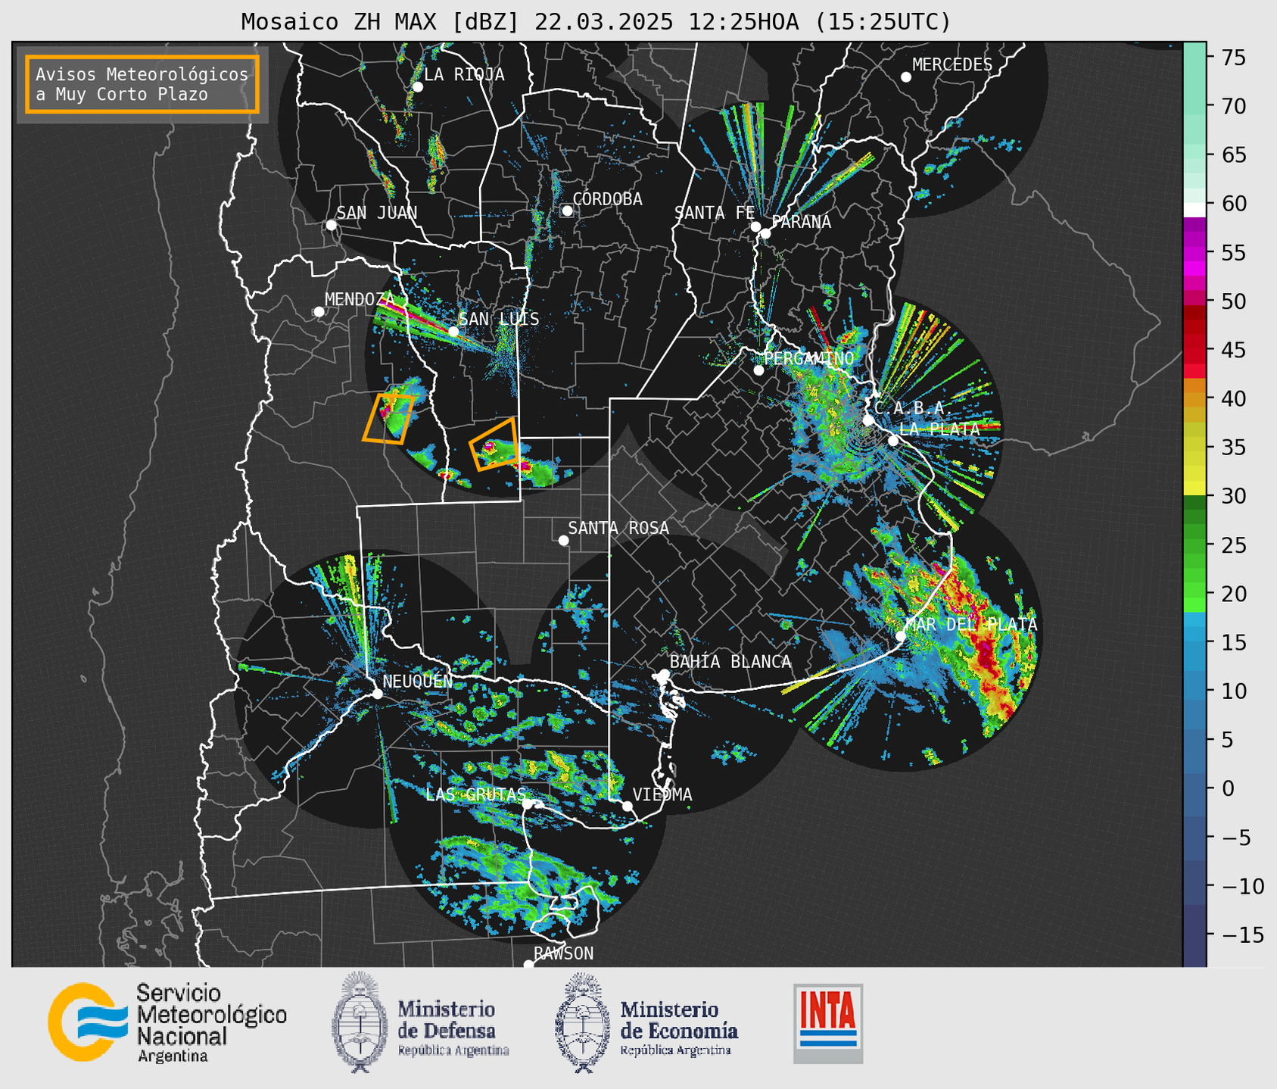Click the Servicio Meteorológico Nacional logo
This screenshot has width=1277, height=1089.
pos(167,1022)
